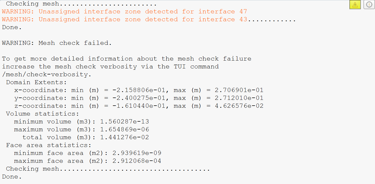
Task: Click the maximum face area line
Action: 88,161
